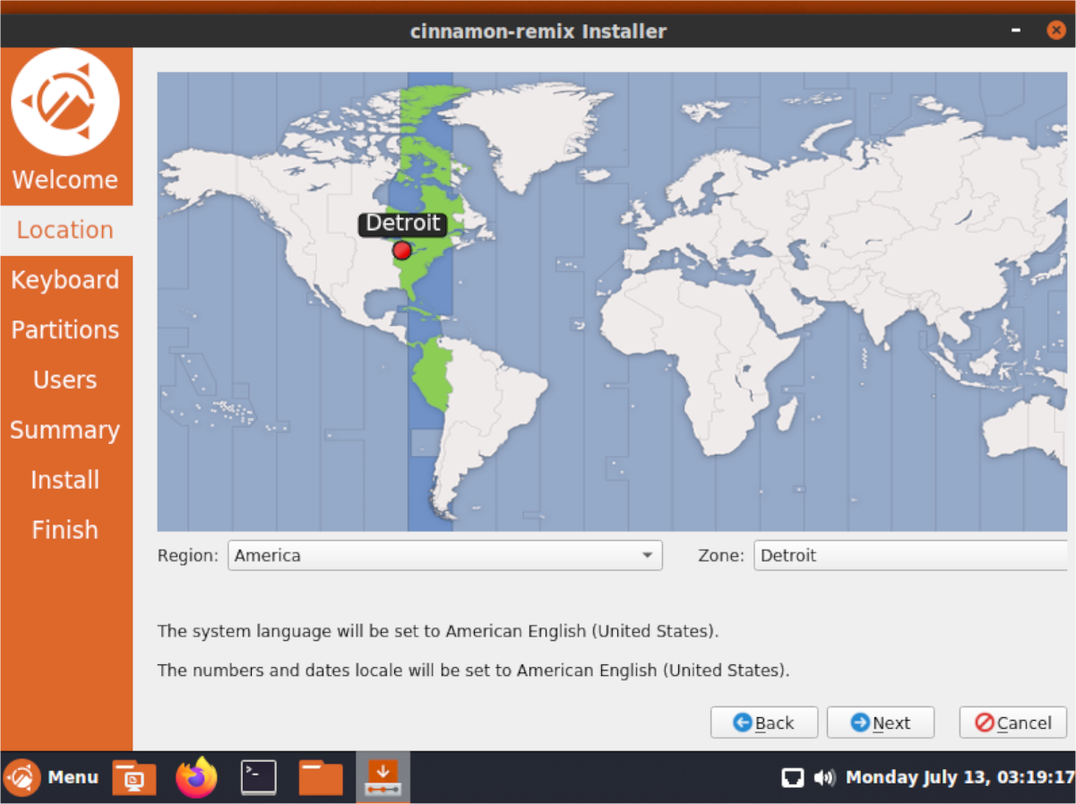This screenshot has height=804, width=1076.
Task: Click the Next button to continue
Action: (881, 723)
